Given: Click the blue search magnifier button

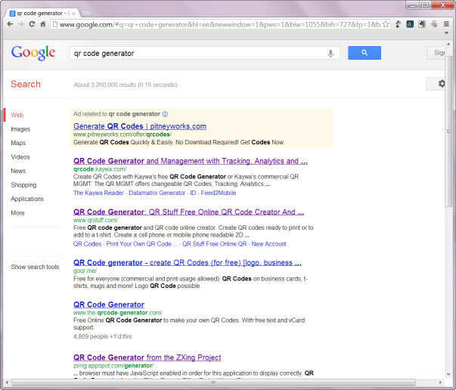Looking at the screenshot, I should 364,53.
